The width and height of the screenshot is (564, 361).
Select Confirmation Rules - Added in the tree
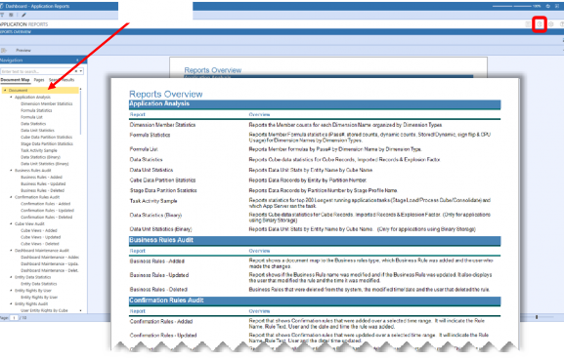(x=45, y=204)
